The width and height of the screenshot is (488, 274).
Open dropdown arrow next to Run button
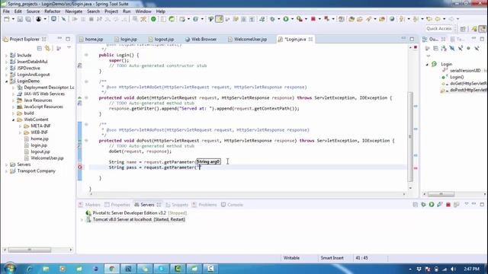point(292,19)
